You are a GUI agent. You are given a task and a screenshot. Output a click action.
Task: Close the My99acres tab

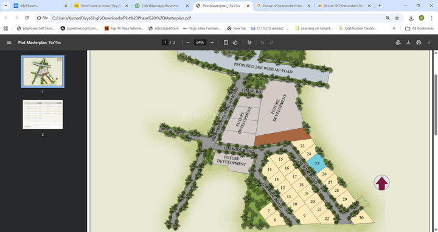tap(66, 5)
